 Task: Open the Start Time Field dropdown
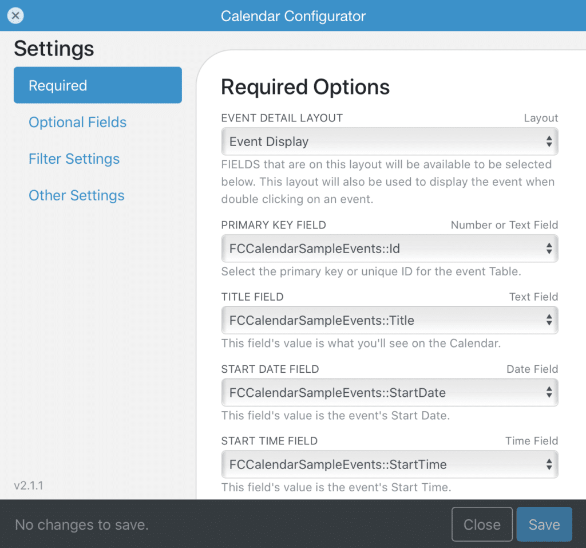(390, 464)
